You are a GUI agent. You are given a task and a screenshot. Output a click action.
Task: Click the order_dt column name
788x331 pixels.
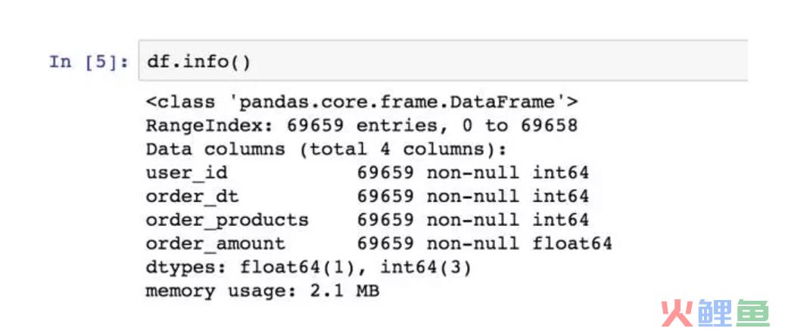[x=192, y=197]
